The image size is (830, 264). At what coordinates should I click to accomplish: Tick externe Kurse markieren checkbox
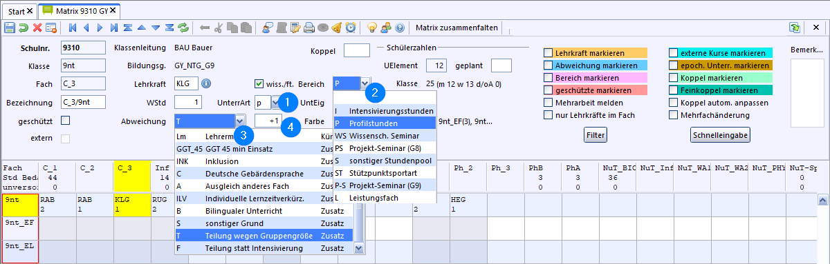674,53
